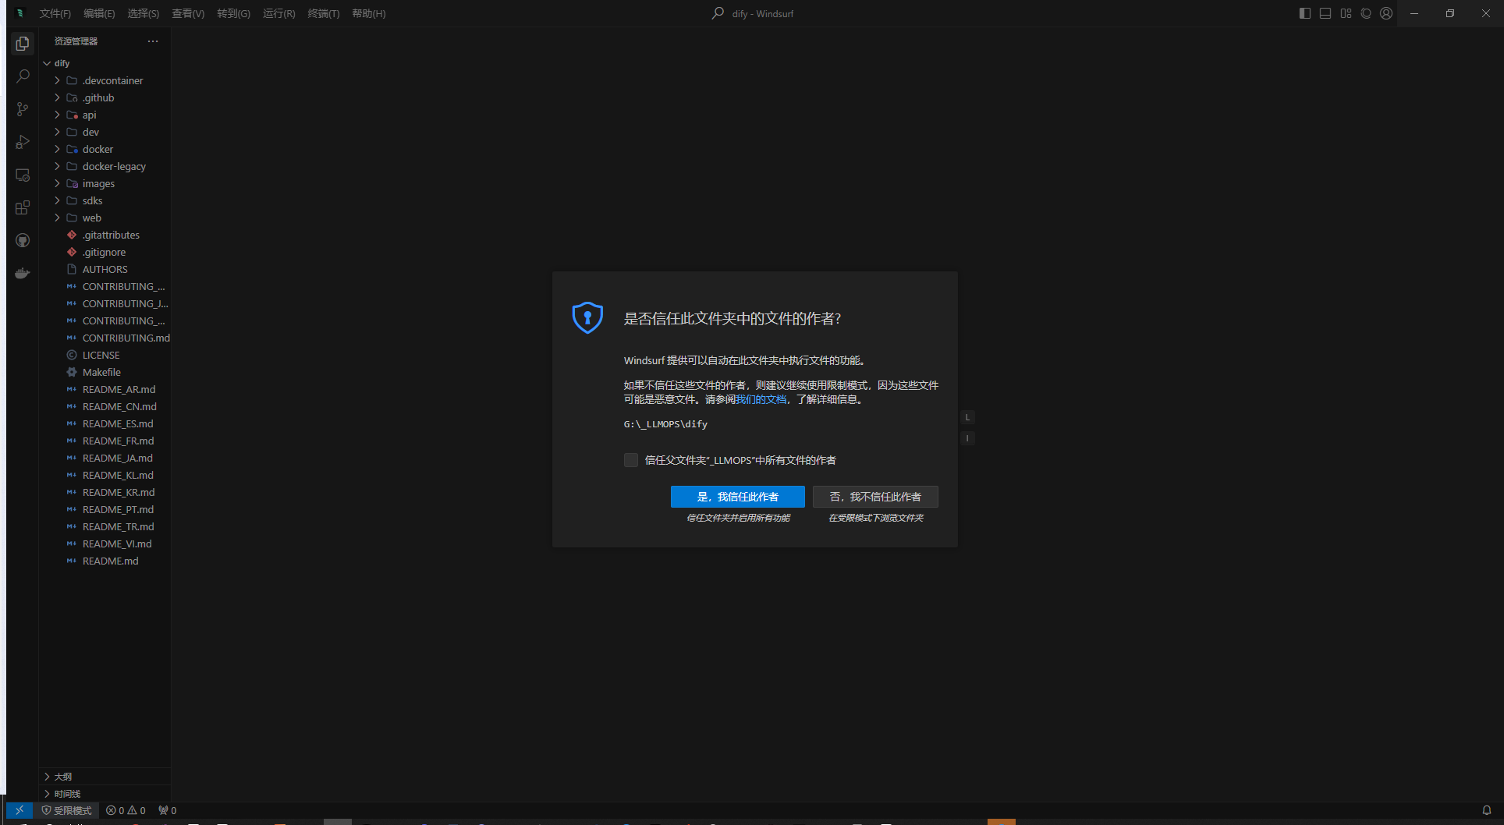Open the Source Control view icon
Screen dimensions: 1504x825
pyautogui.click(x=23, y=109)
